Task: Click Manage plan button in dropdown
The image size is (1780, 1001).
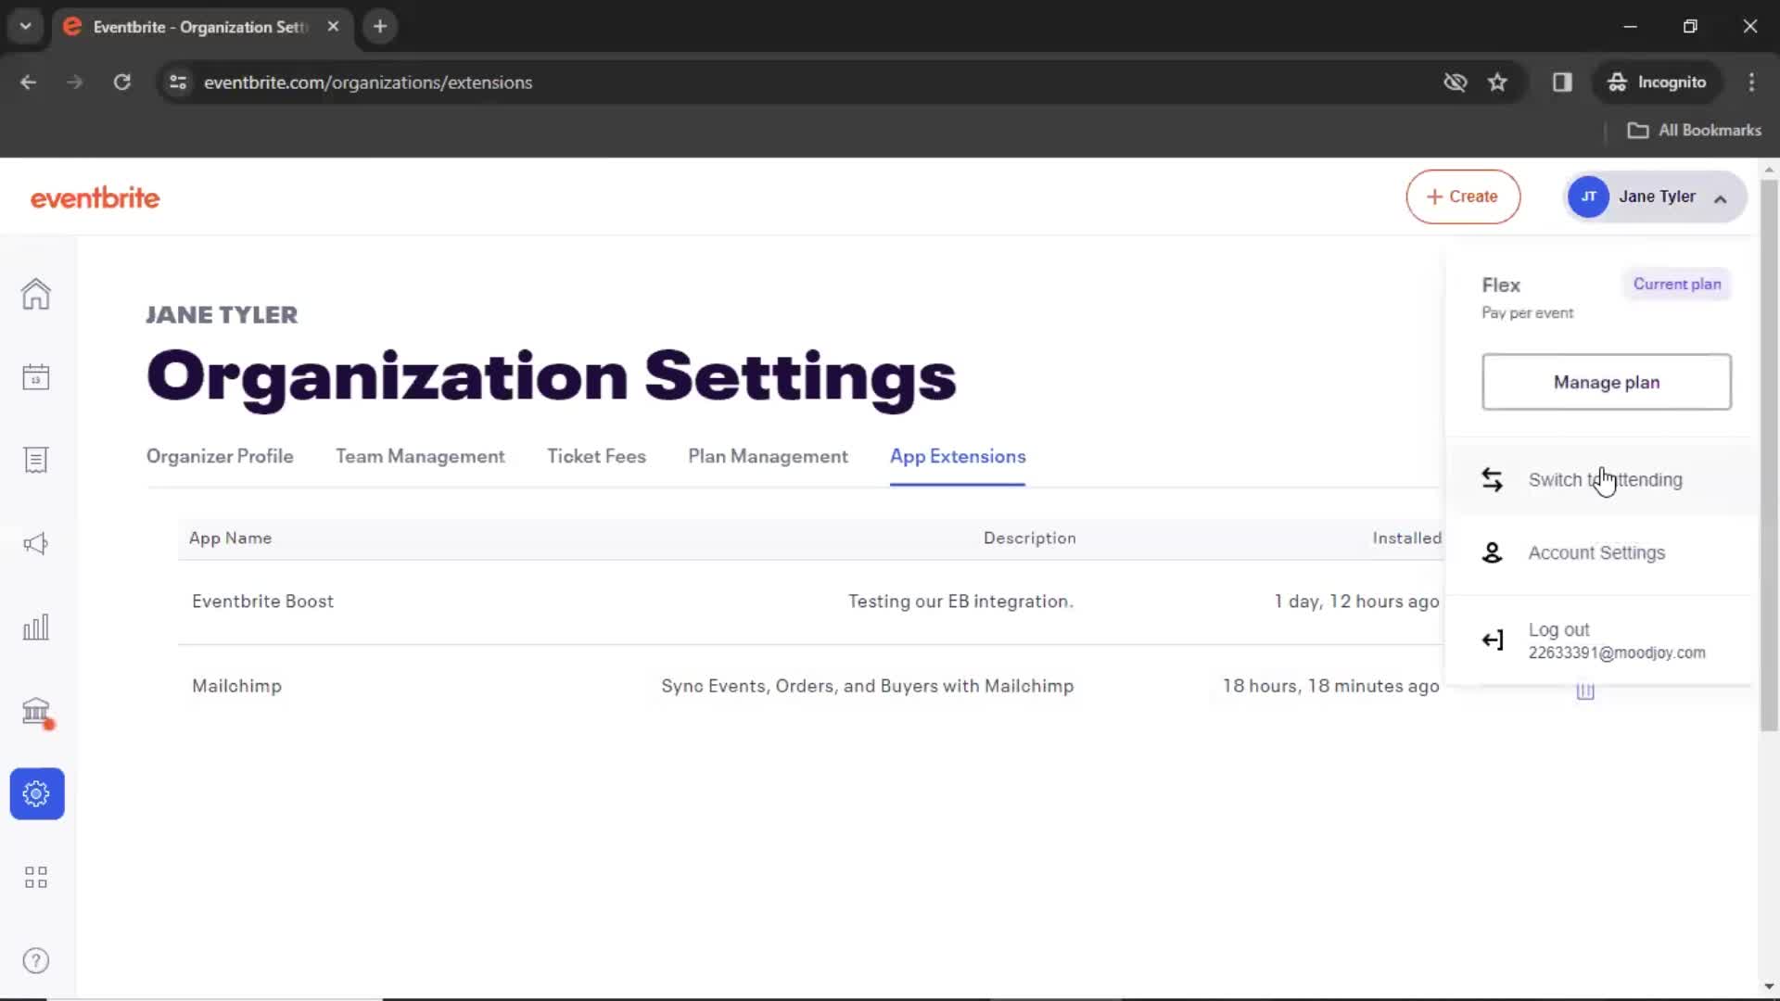Action: click(x=1607, y=381)
